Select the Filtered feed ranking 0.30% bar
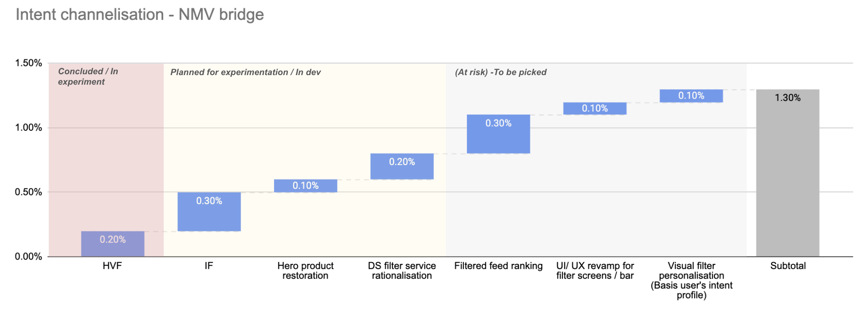The image size is (865, 323). tap(498, 134)
